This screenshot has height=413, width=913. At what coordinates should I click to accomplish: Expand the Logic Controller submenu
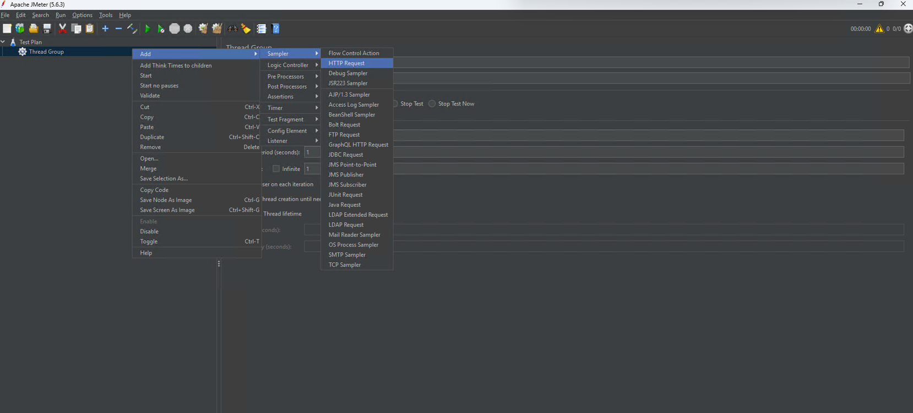point(290,65)
